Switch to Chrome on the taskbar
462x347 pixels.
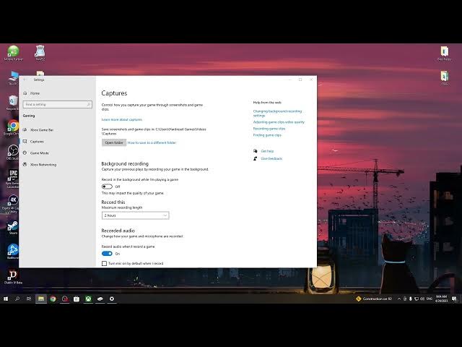[53, 299]
